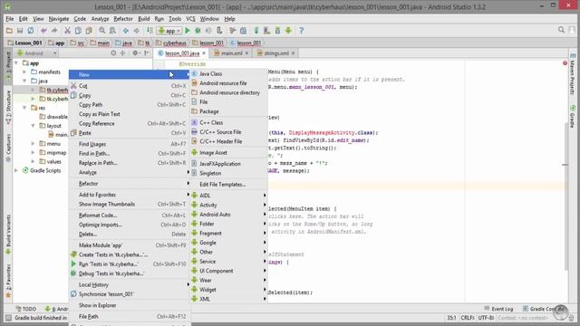Open the Event Log tool button
This screenshot has height=326, width=580.
click(x=498, y=309)
